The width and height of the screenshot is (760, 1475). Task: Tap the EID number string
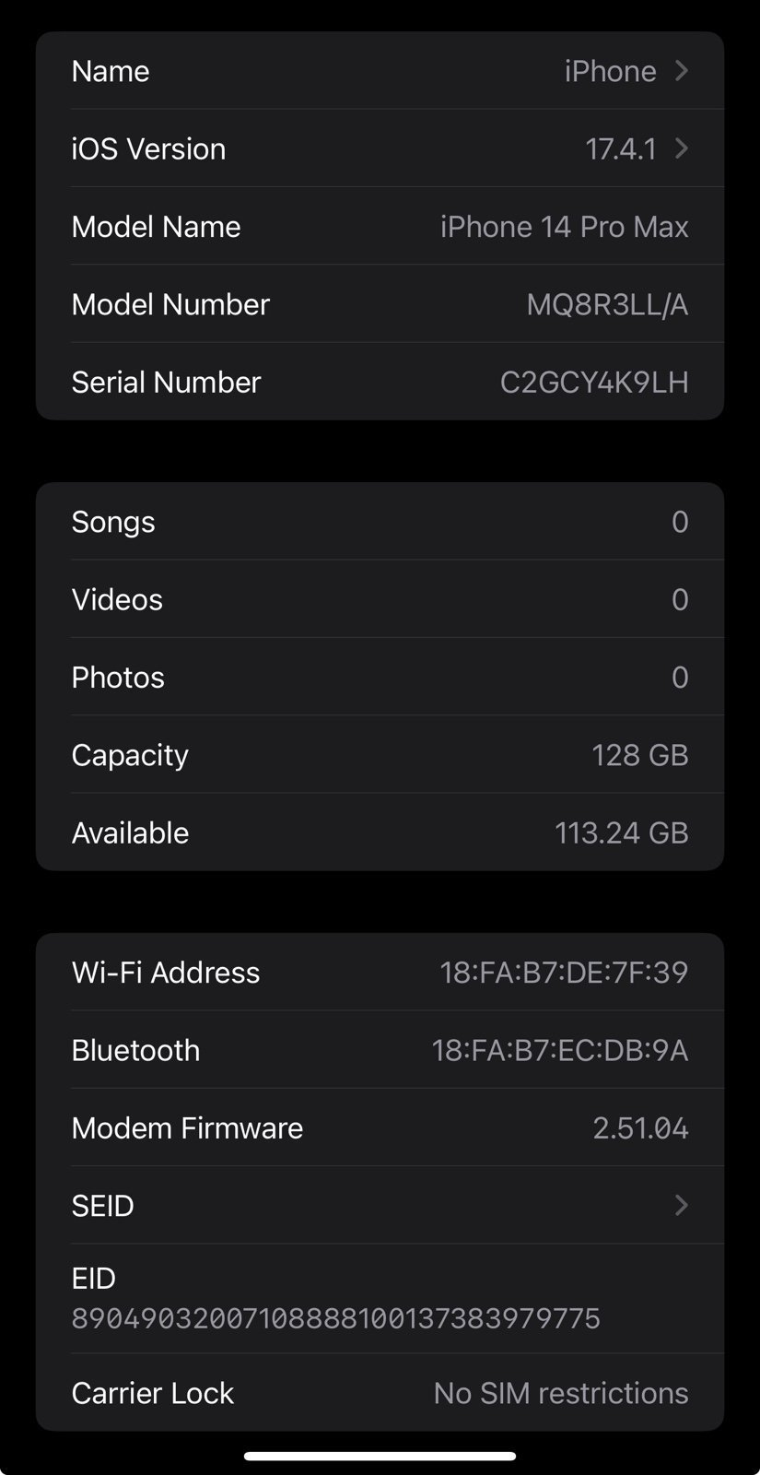pos(336,1318)
